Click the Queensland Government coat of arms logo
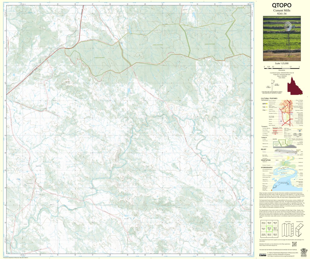This screenshot has height=259, width=310. pyautogui.click(x=304, y=252)
